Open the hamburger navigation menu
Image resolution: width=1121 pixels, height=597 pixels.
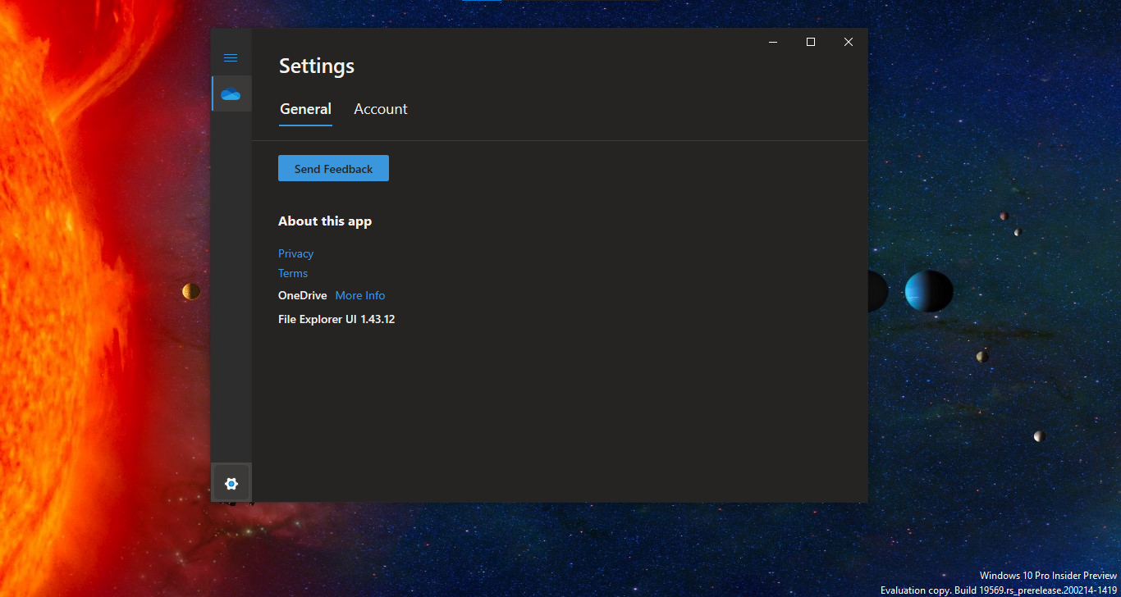click(x=231, y=57)
